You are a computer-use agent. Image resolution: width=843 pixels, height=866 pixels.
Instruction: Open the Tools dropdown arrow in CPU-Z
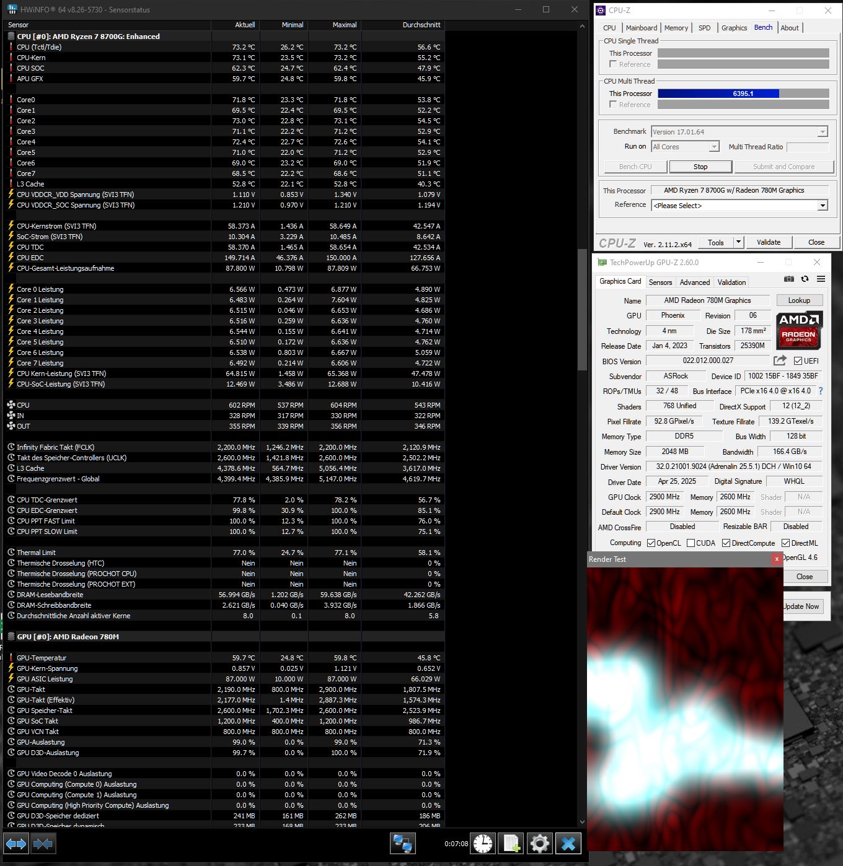[738, 242]
